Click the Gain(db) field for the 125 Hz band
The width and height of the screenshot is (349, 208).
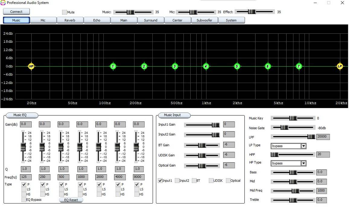pos(26,124)
